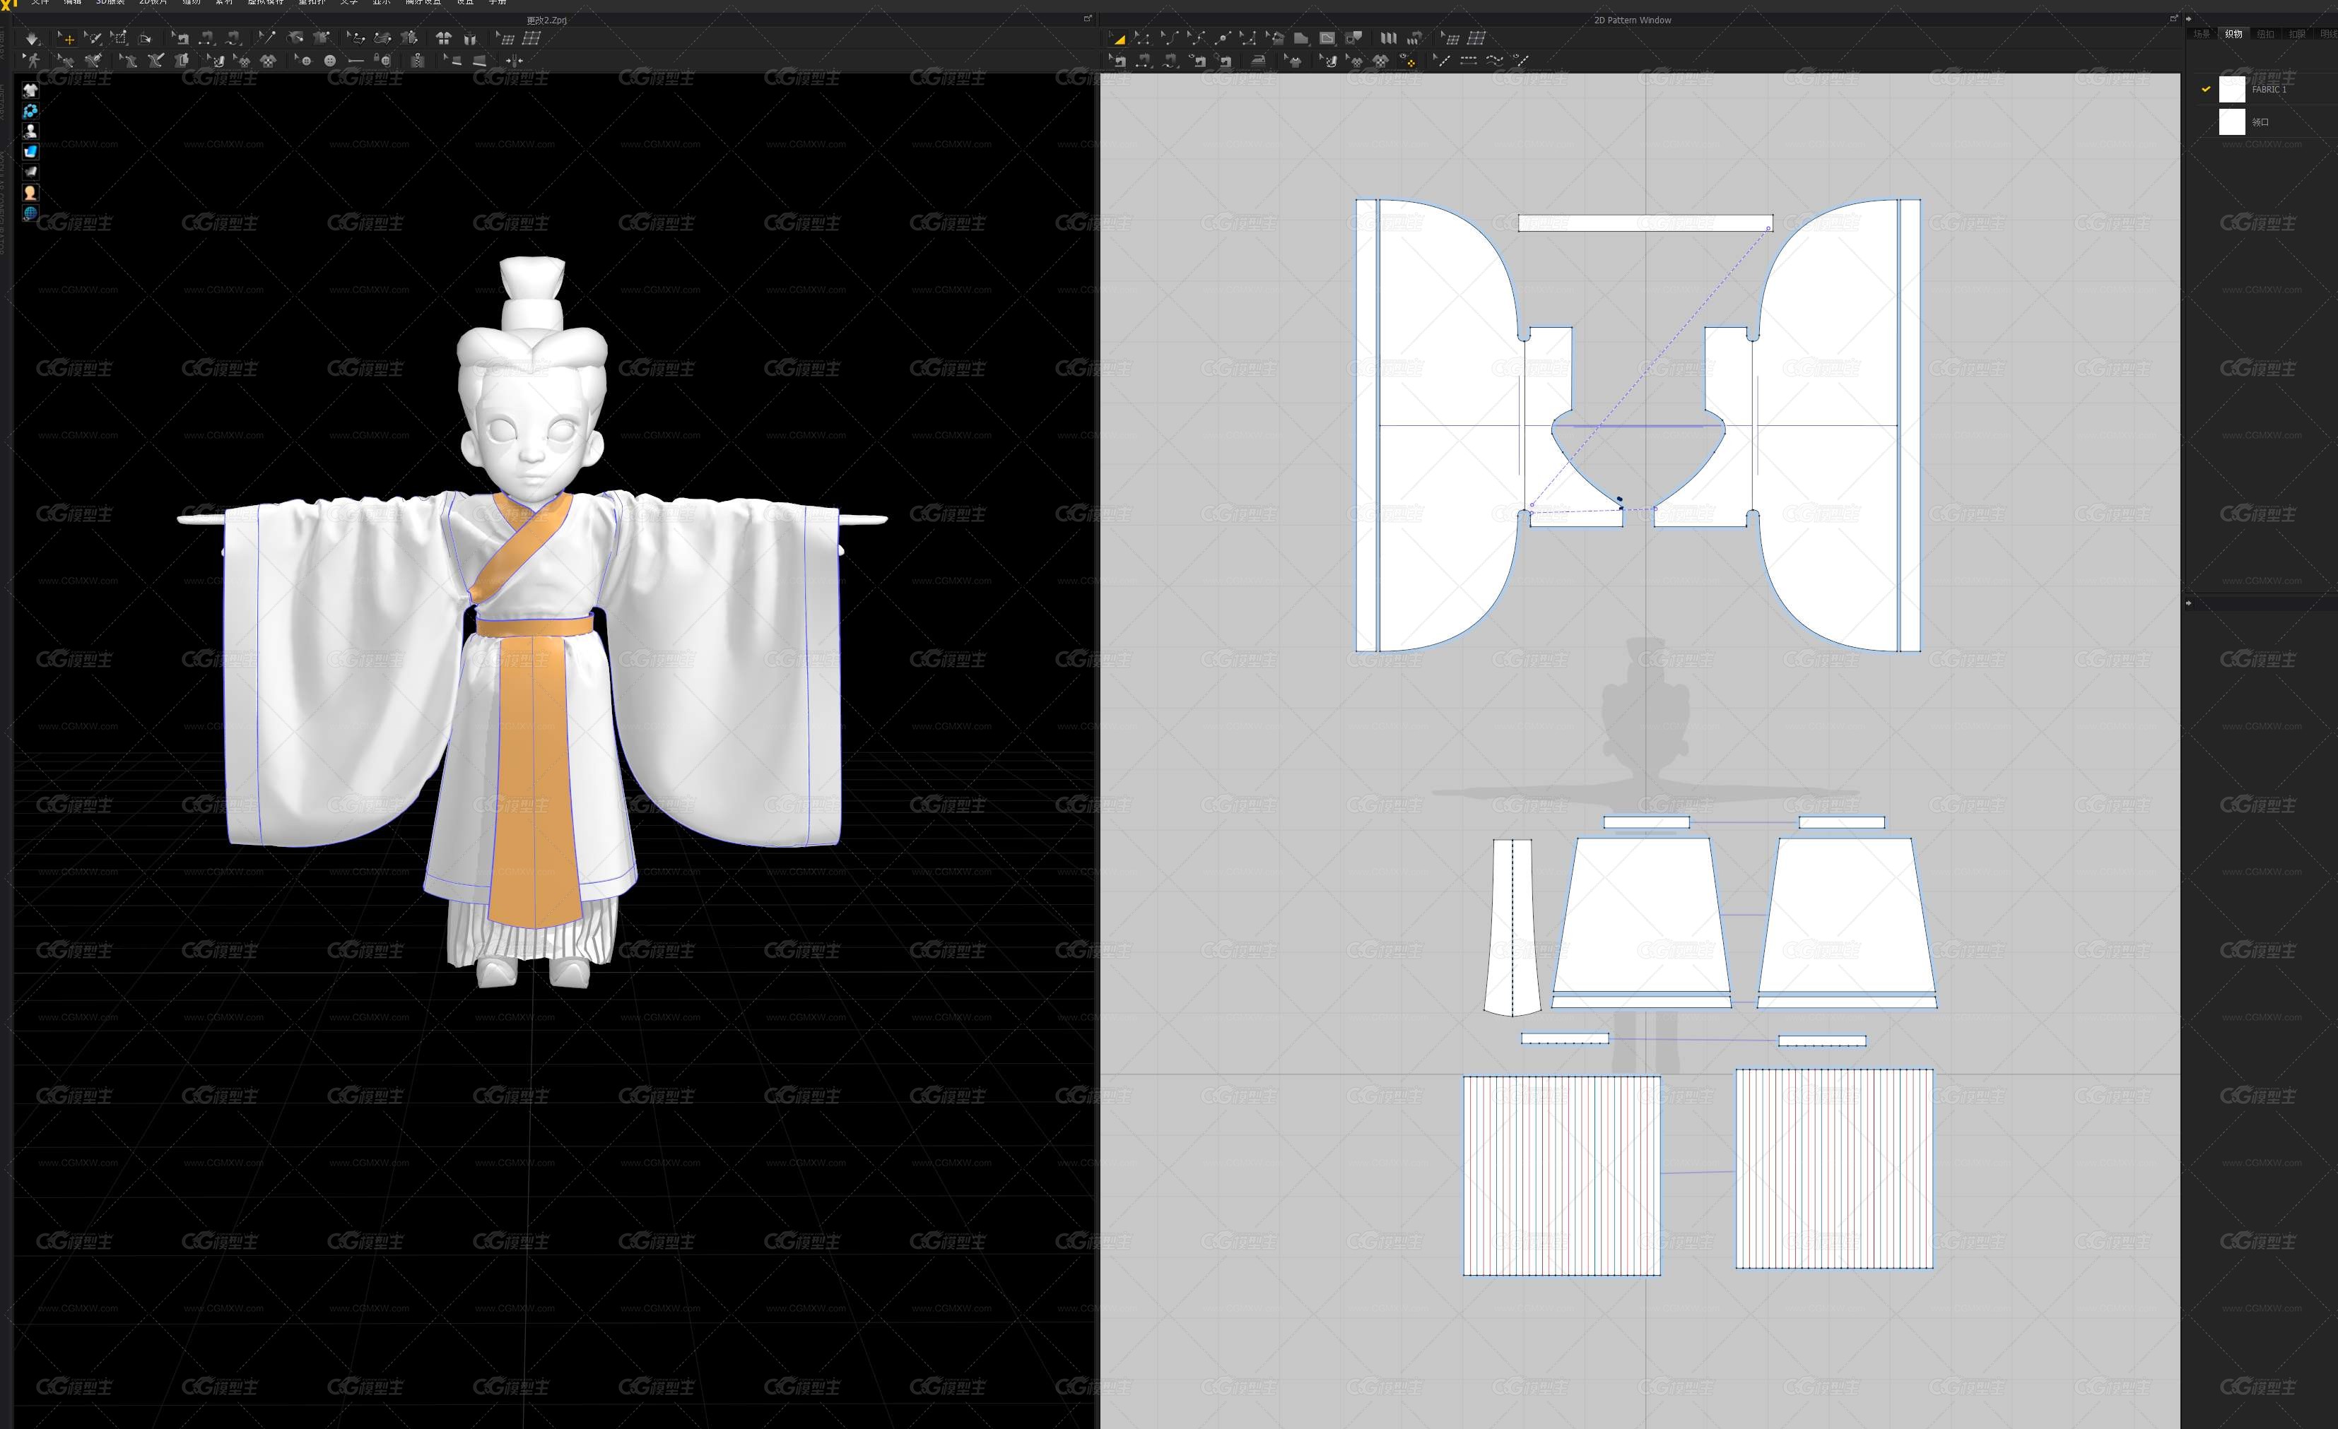The height and width of the screenshot is (1429, 2338).
Task: Click the Steam iron tool
Action: click(1258, 60)
